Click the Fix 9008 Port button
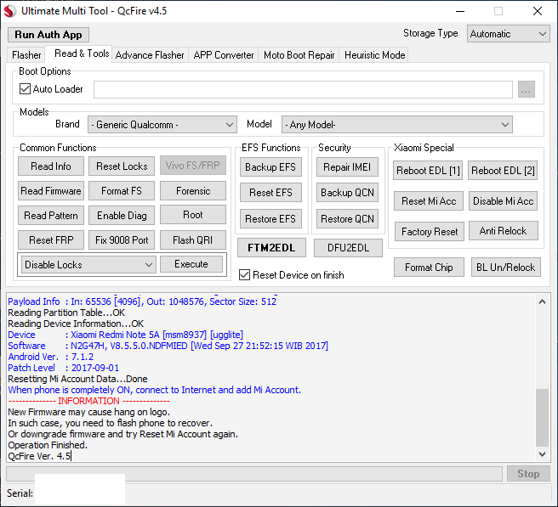The width and height of the screenshot is (558, 507). (122, 239)
